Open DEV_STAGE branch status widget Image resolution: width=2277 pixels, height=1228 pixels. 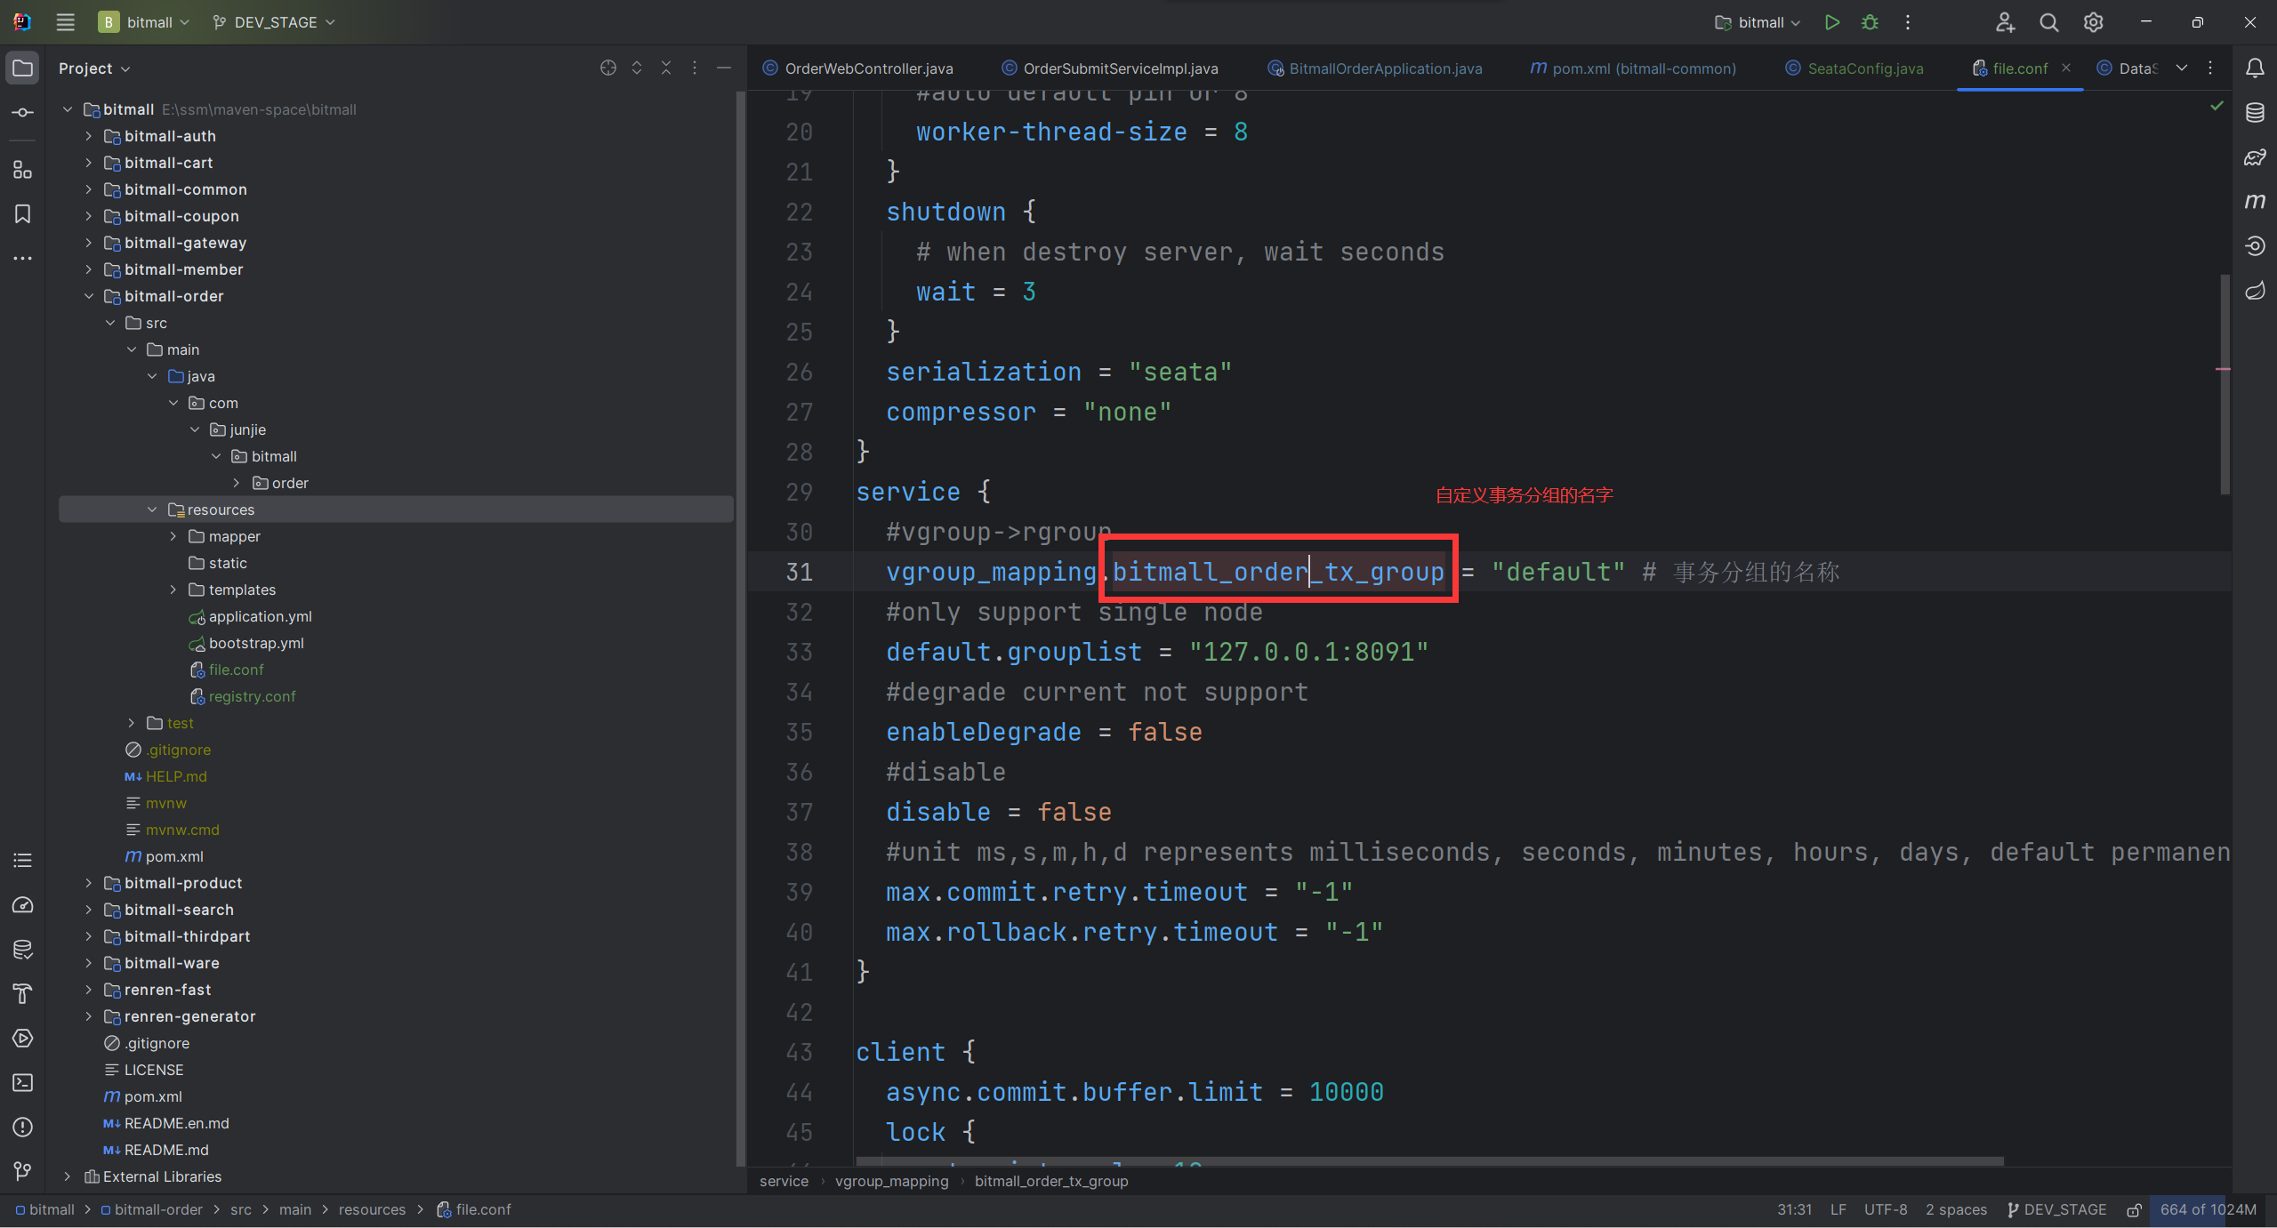[x=2056, y=1210]
